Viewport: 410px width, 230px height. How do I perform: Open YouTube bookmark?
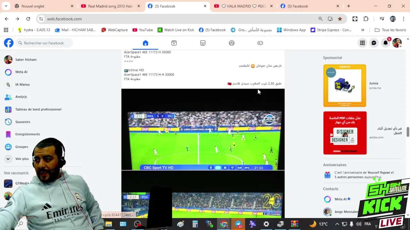point(143,30)
